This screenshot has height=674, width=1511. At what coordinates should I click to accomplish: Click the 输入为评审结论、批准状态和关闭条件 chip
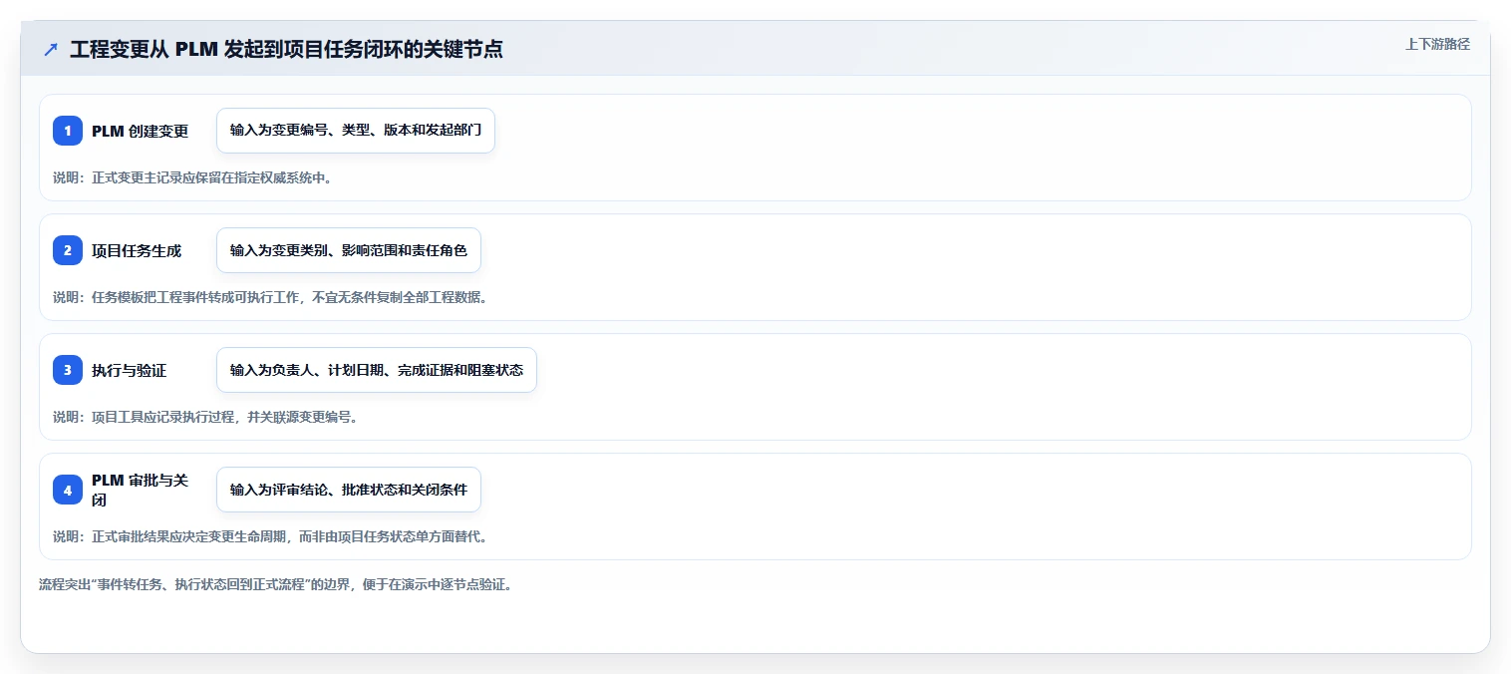pos(349,490)
